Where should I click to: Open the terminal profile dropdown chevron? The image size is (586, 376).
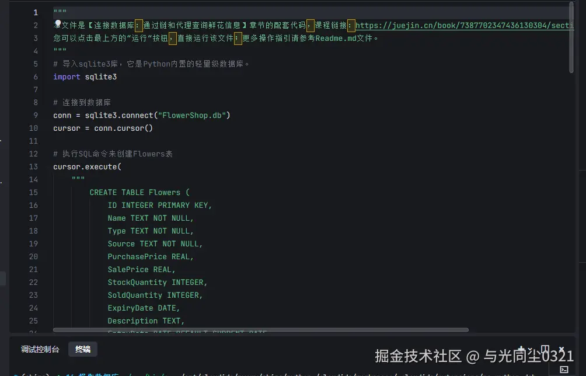tap(529, 348)
